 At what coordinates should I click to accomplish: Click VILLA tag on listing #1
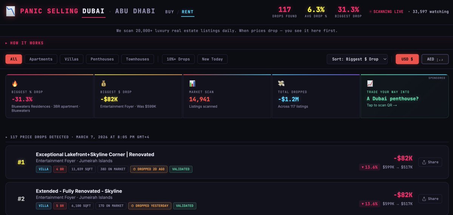click(x=43, y=169)
